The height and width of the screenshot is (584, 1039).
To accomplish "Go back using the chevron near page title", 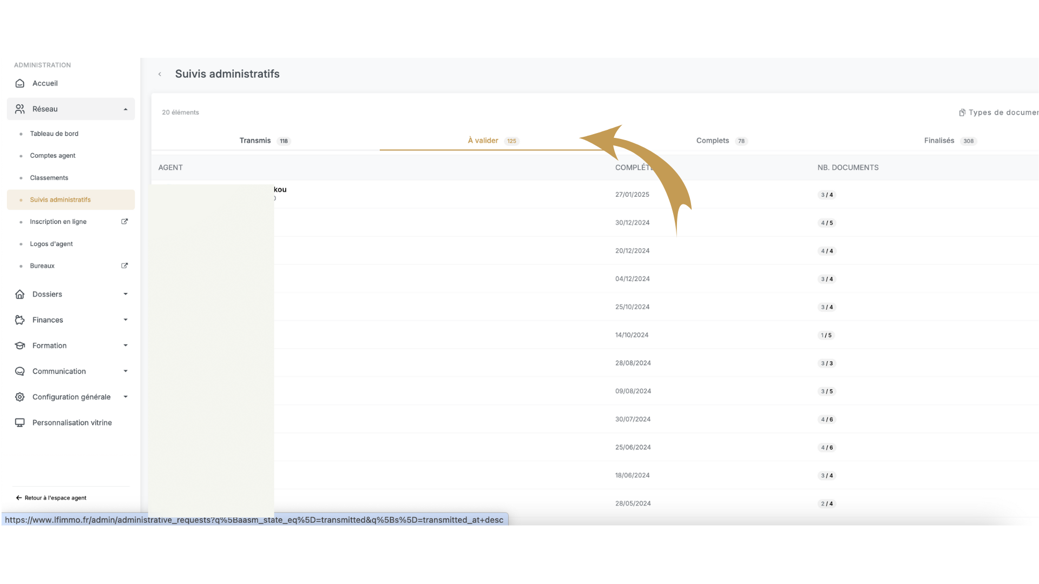I will point(160,75).
